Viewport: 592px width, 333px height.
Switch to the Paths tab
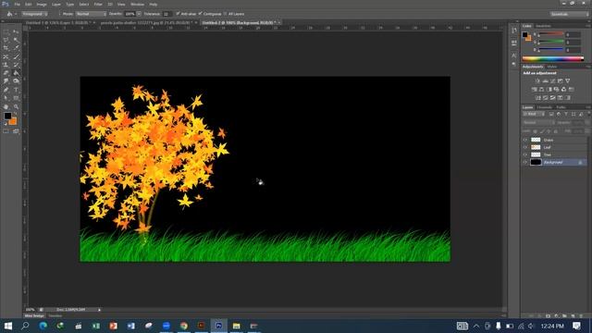pyautogui.click(x=561, y=107)
